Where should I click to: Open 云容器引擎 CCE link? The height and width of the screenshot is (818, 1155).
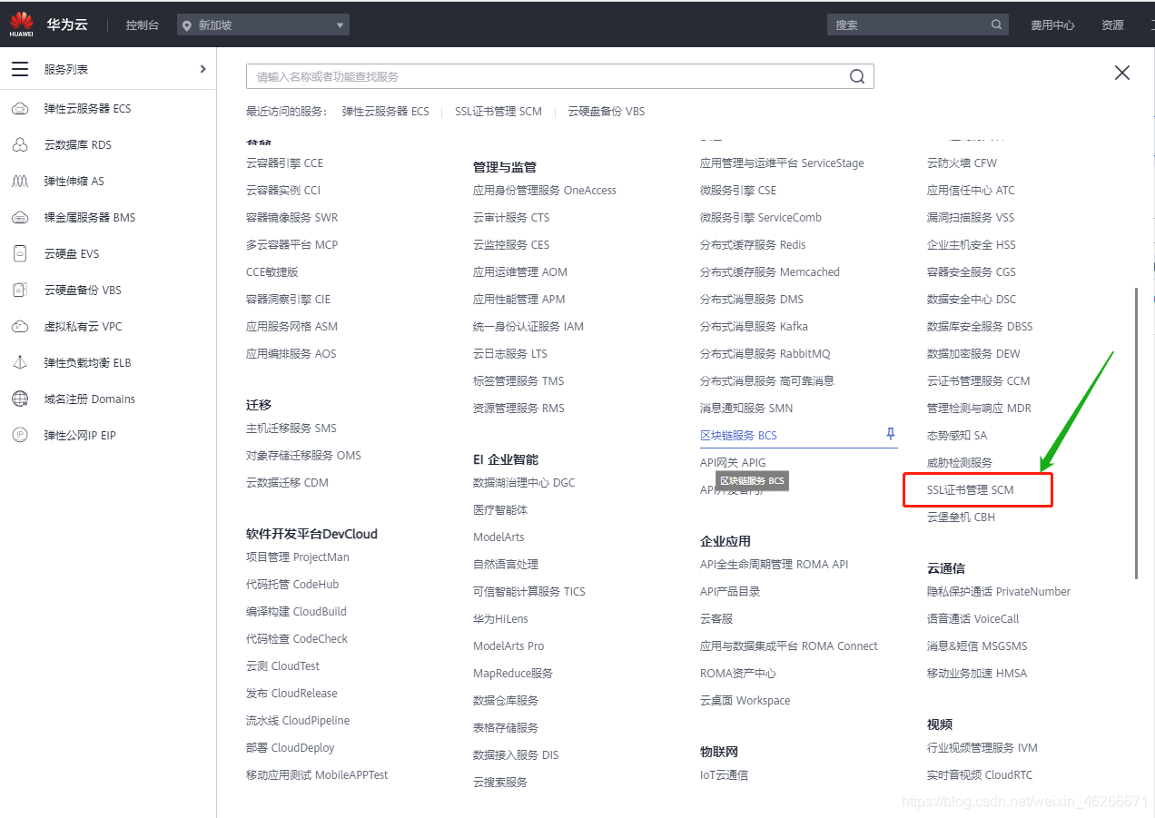(x=284, y=163)
